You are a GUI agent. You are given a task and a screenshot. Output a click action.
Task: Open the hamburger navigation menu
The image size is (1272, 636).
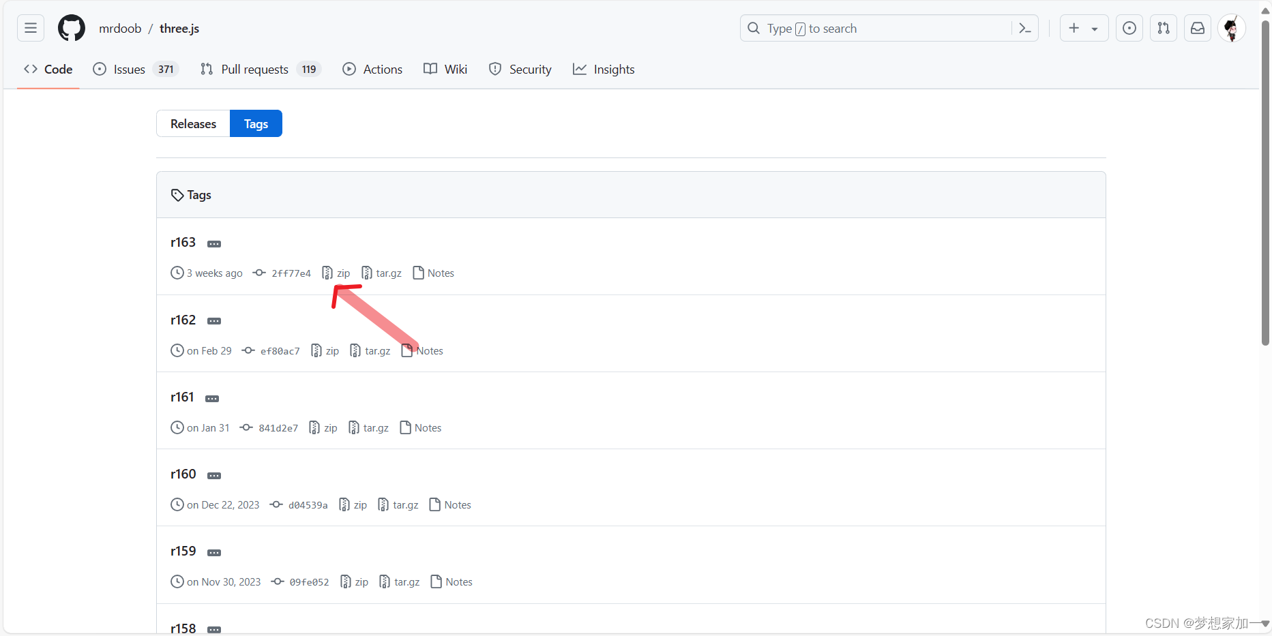(31, 28)
